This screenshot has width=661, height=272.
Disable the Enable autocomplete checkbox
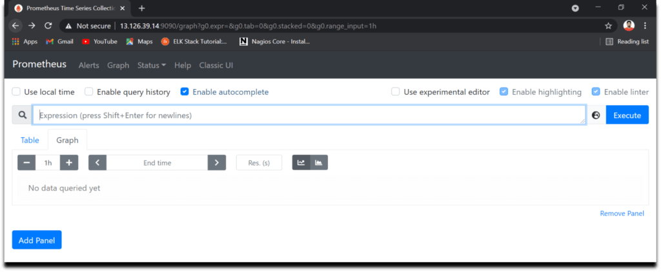click(184, 92)
